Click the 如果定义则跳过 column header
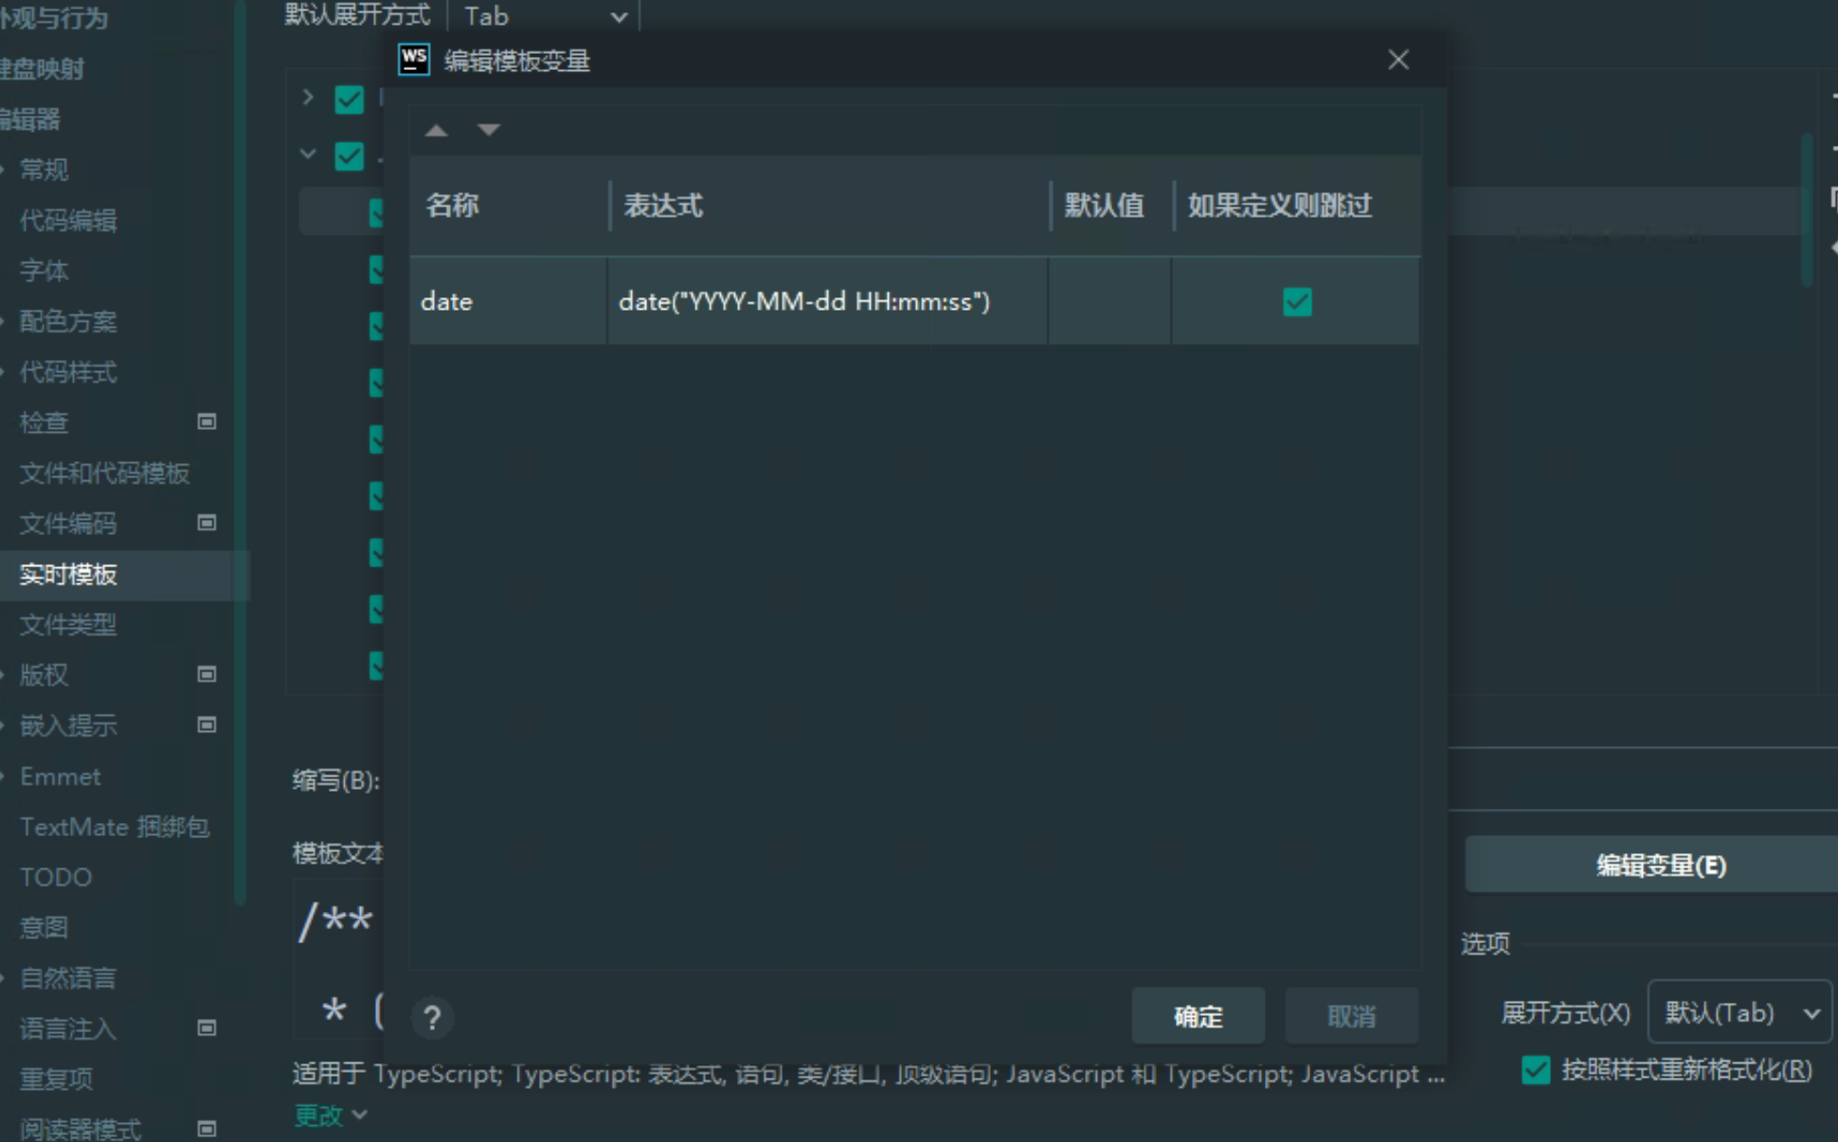1838x1142 pixels. [x=1297, y=205]
